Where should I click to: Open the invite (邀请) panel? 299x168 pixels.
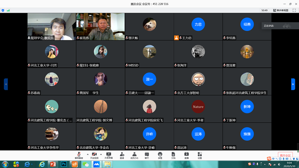click(122, 155)
